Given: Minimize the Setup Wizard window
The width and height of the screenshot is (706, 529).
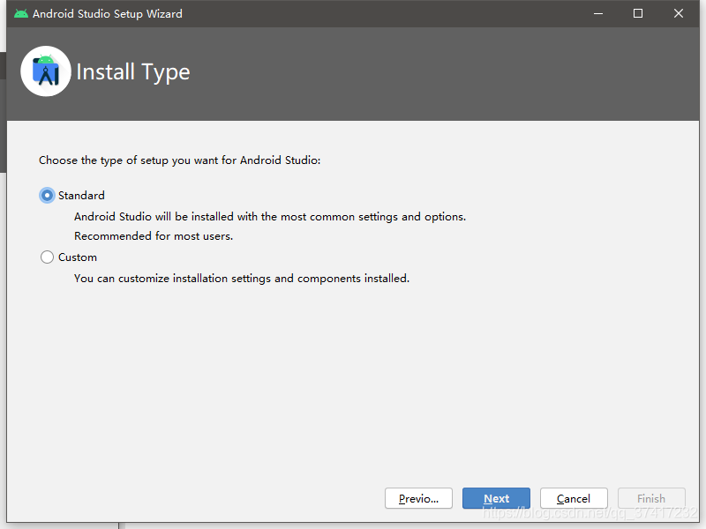Looking at the screenshot, I should (598, 13).
